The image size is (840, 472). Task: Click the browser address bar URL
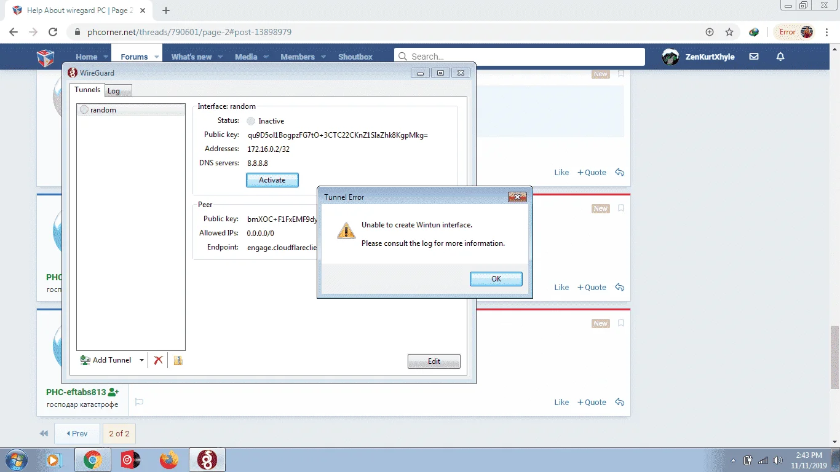coord(189,32)
